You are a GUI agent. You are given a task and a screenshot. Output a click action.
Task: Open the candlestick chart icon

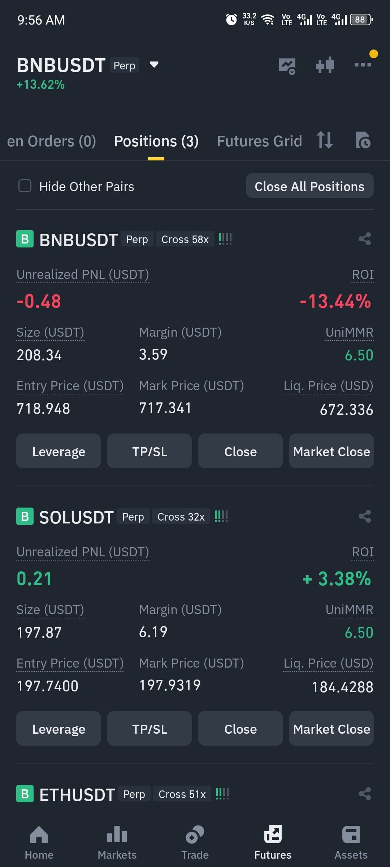click(x=325, y=65)
